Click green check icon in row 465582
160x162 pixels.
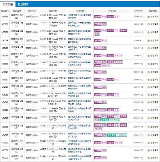click(149, 150)
